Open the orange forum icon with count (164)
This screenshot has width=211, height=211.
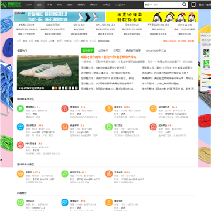pos(154,108)
